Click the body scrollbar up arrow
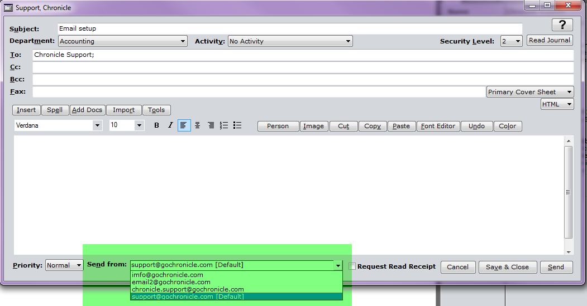The width and height of the screenshot is (587, 306). tap(568, 141)
